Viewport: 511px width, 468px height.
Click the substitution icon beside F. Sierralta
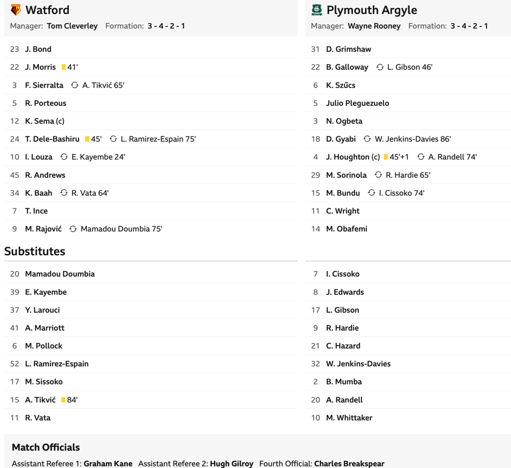75,85
